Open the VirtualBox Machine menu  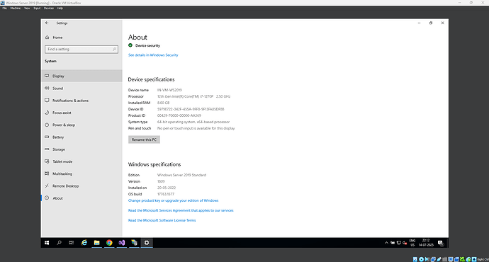coord(16,8)
